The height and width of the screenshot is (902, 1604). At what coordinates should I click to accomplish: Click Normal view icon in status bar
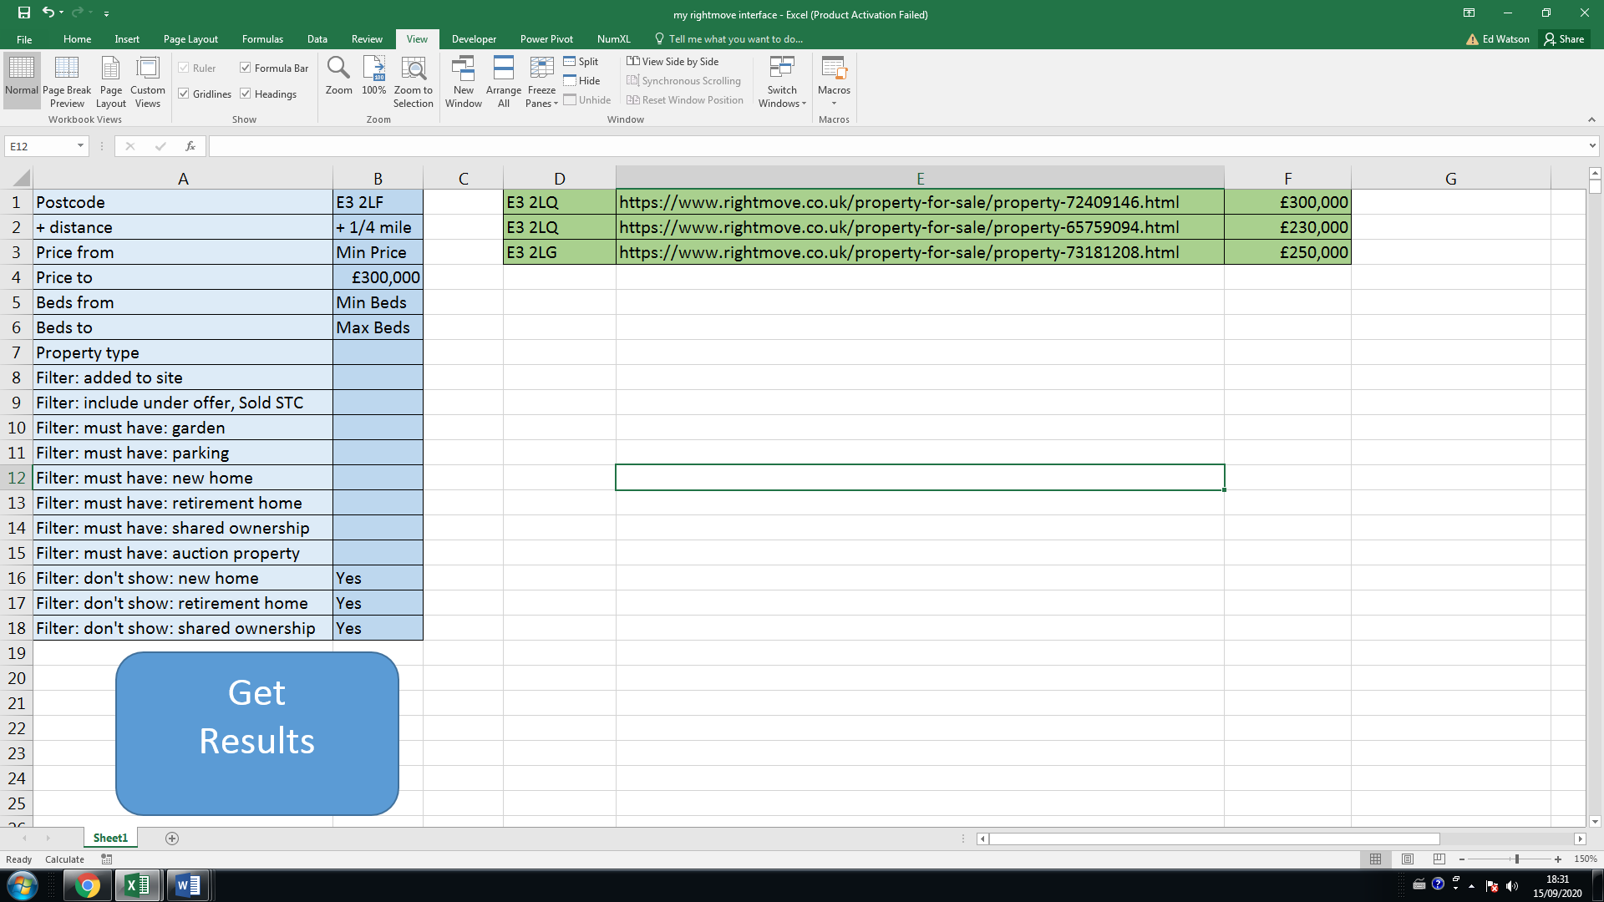(1375, 859)
